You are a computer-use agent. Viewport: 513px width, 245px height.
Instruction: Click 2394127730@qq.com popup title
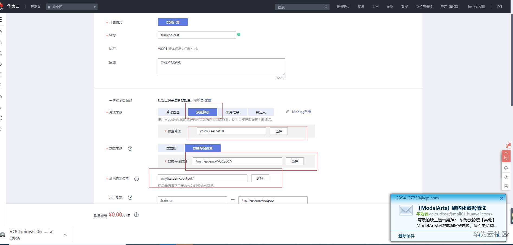[x=417, y=198]
